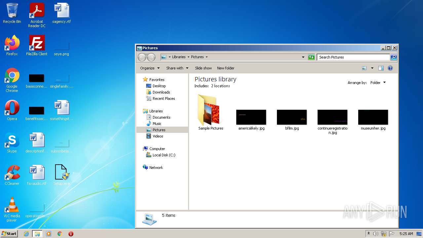Screen dimensions: 423x238
Task: Show hidden tray icons arrow
Action: [368, 234]
